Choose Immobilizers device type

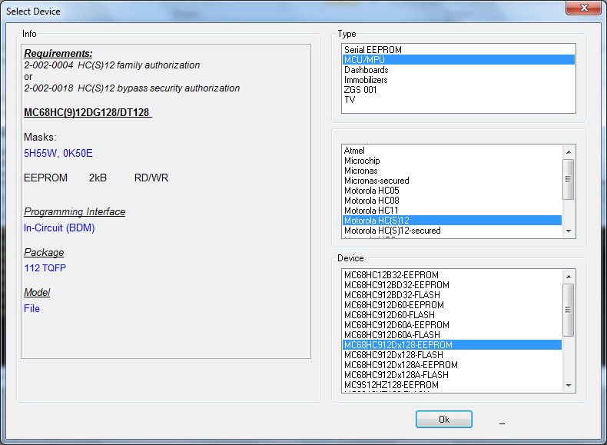[x=366, y=80]
